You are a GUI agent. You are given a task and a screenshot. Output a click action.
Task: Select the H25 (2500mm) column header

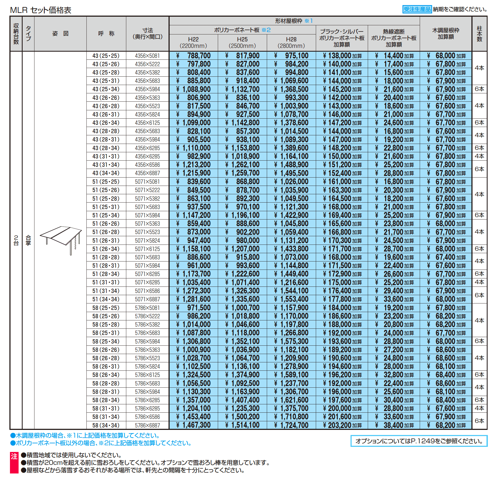pos(242,43)
